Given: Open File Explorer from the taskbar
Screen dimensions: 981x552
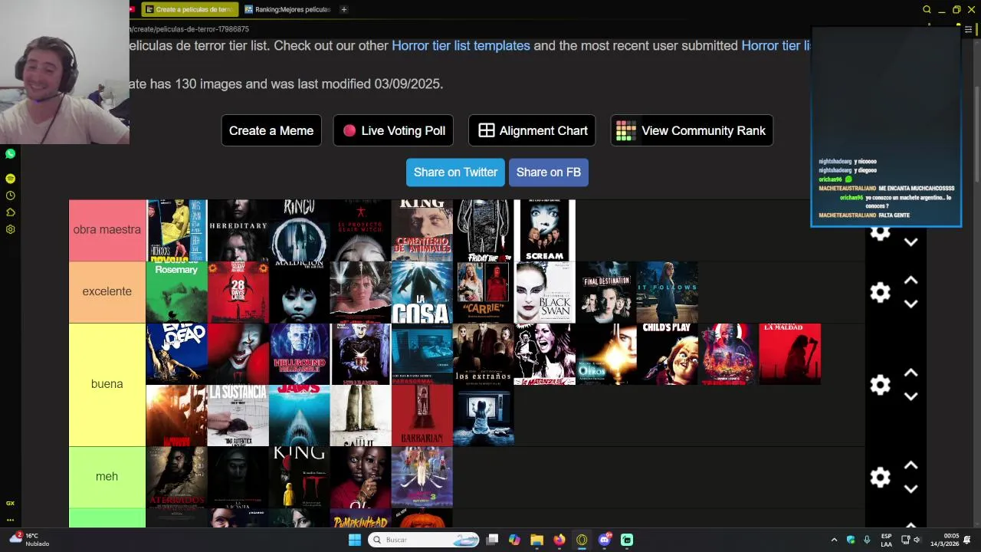Looking at the screenshot, I should coord(536,540).
